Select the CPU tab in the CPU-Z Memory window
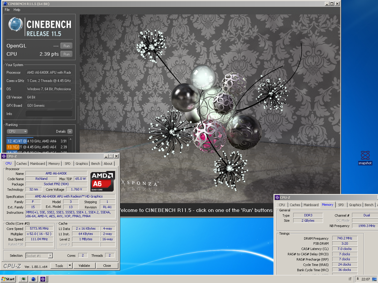Screen dimensions: 378x283 (282, 205)
